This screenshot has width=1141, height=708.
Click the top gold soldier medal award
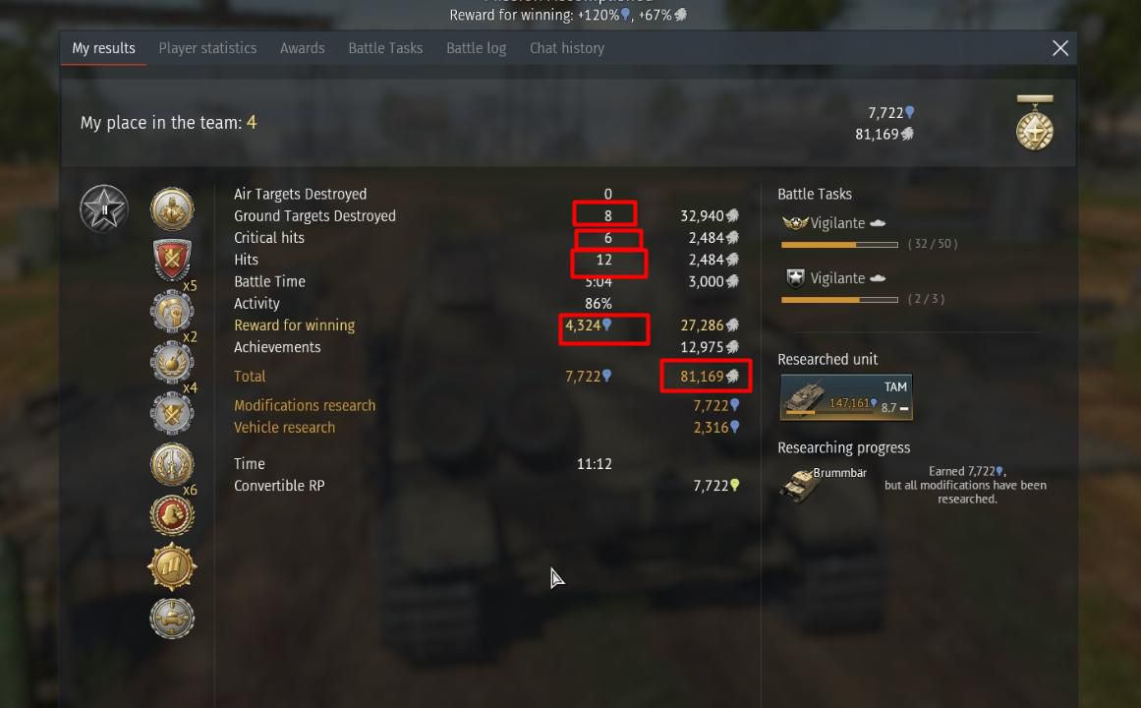click(172, 208)
